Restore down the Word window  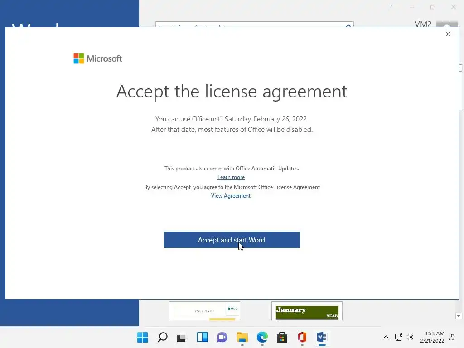[x=433, y=7]
